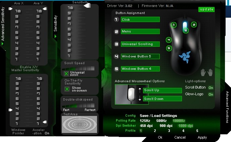Click the button 3 number icon beside Universal Scrolling
This screenshot has height=142, width=231.
click(x=117, y=44)
